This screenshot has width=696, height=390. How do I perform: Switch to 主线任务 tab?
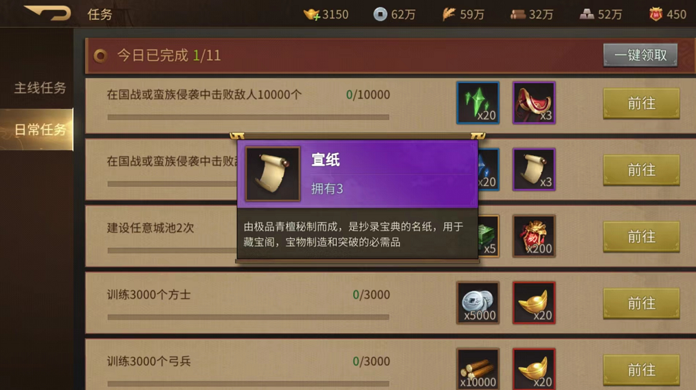(40, 88)
